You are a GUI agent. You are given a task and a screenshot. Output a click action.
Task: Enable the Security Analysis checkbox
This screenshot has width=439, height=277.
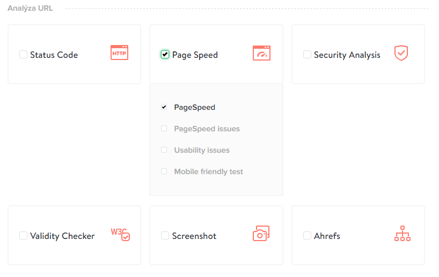(307, 54)
